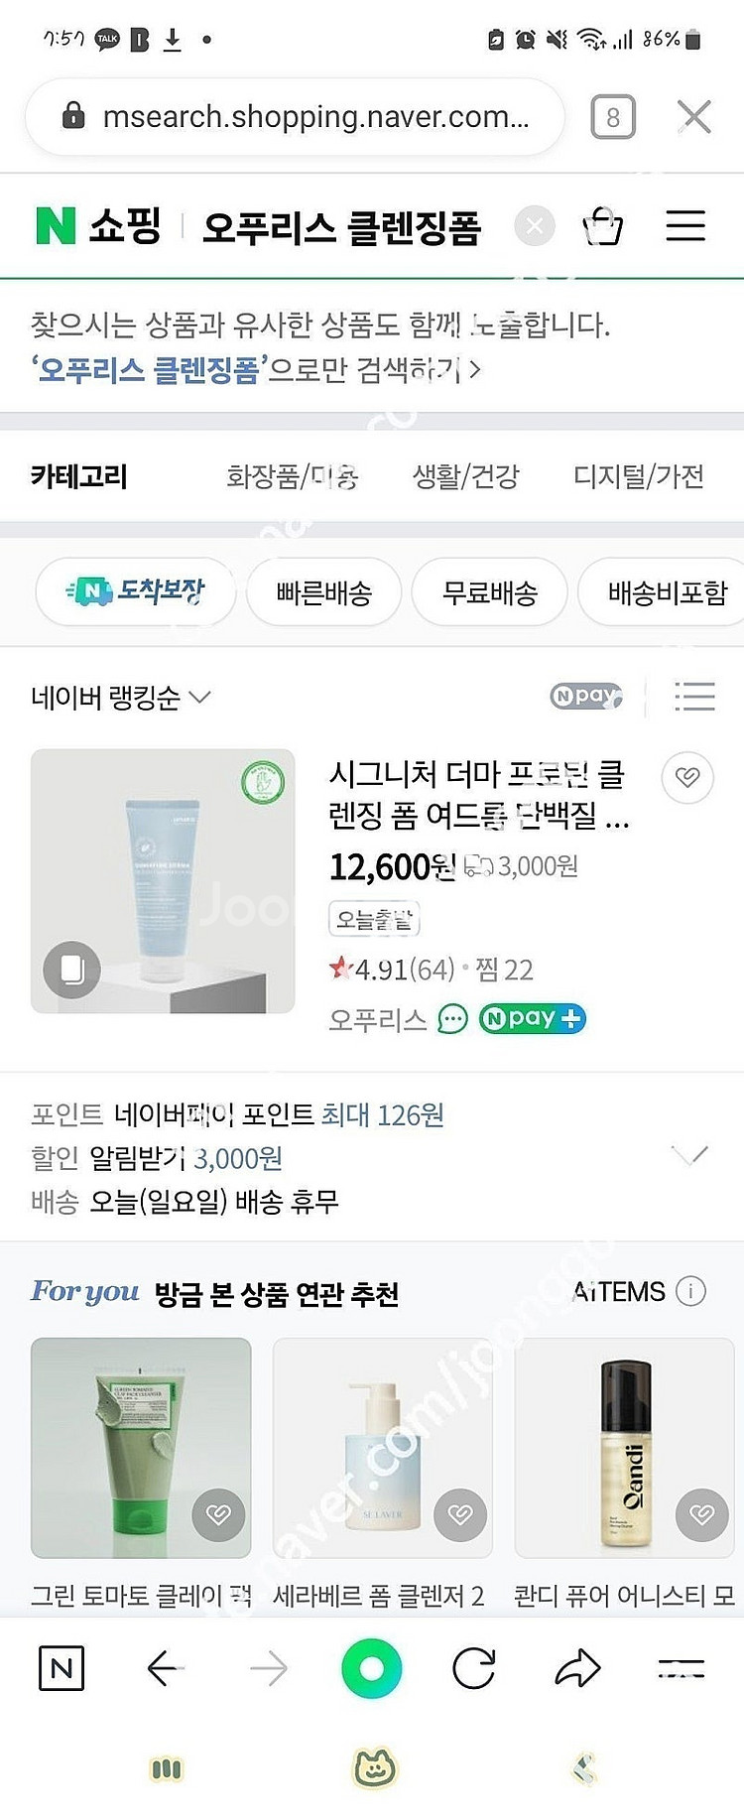Switch to list view layout
Image resolution: width=744 pixels, height=1820 pixels.
click(694, 697)
